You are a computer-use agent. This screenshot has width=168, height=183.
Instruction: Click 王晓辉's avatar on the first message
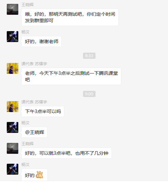pyautogui.click(x=12, y=9)
